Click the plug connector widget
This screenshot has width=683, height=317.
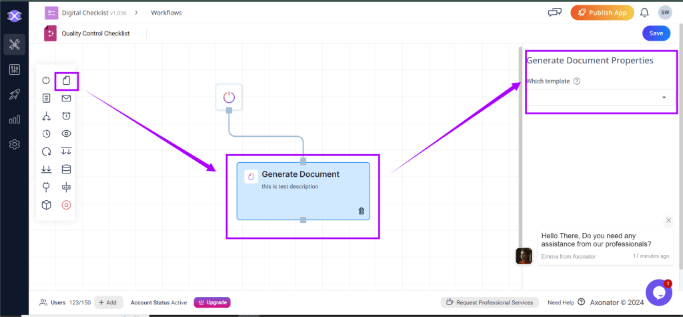pyautogui.click(x=46, y=188)
